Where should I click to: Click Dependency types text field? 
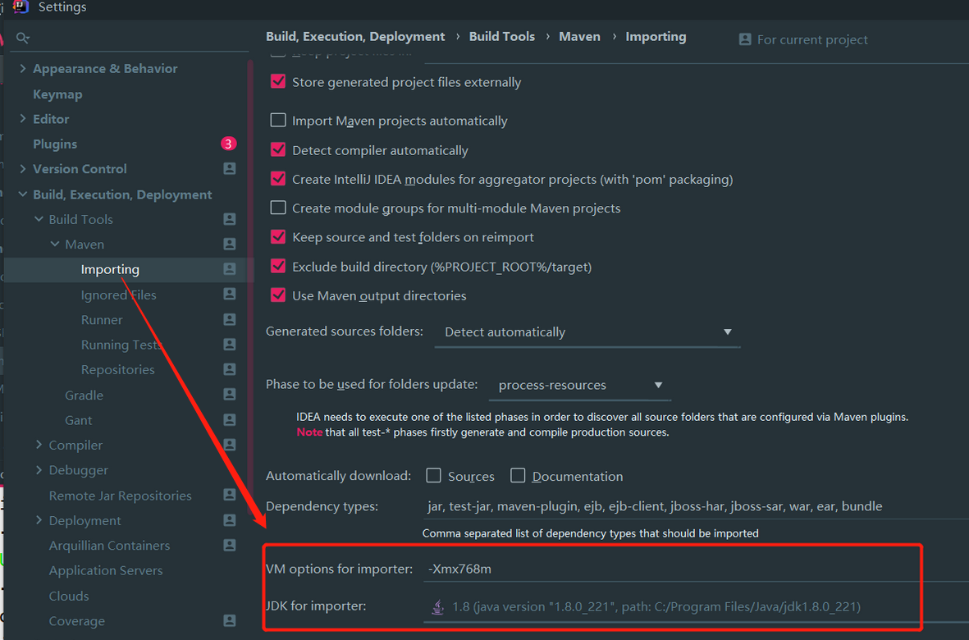click(x=696, y=506)
